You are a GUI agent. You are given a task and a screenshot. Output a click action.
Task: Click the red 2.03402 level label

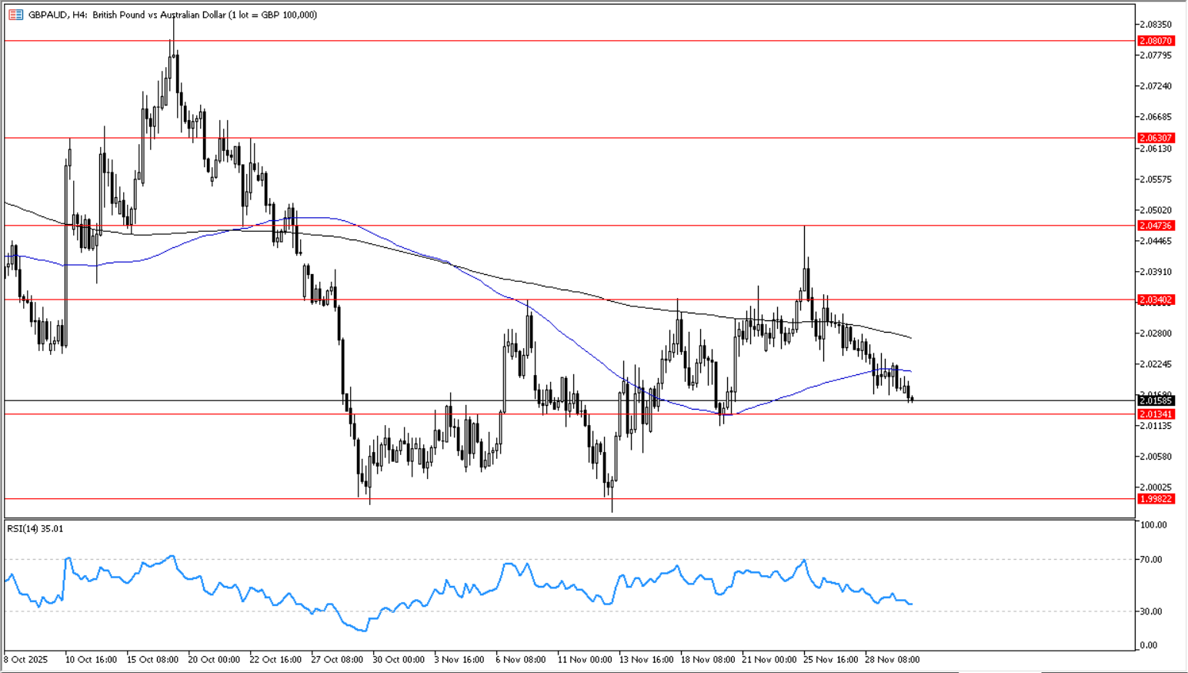[1155, 300]
